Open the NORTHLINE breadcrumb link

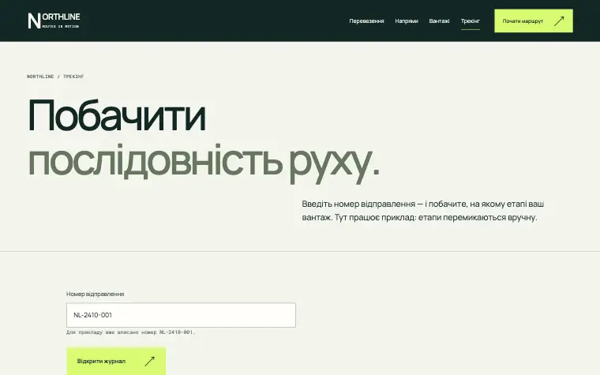click(x=40, y=77)
